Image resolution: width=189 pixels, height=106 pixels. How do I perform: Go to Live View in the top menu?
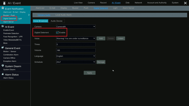[x=78, y=3]
